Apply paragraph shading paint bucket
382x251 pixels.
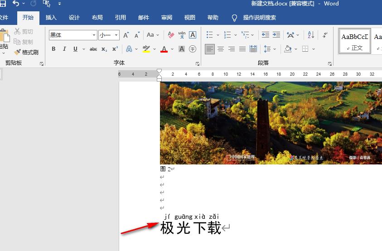click(x=288, y=49)
